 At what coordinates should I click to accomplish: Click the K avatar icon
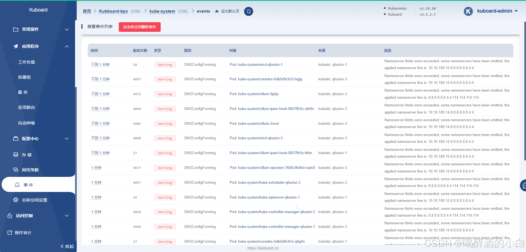[x=468, y=11]
